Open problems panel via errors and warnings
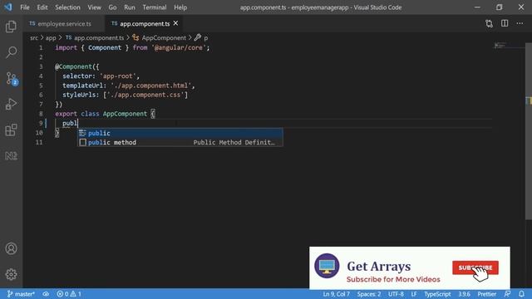The width and height of the screenshot is (532, 299). click(x=69, y=294)
